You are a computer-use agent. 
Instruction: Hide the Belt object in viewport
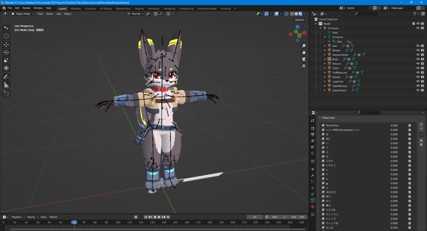[418, 46]
